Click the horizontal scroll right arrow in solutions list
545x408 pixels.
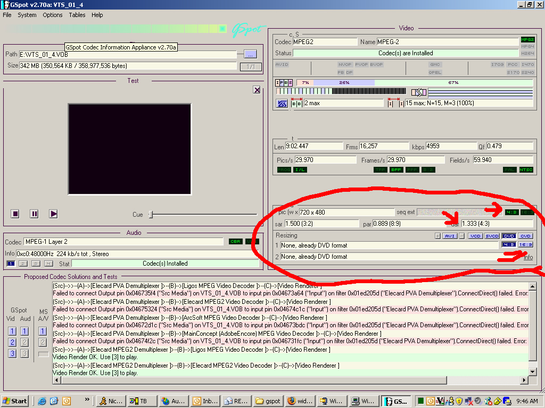tap(524, 380)
